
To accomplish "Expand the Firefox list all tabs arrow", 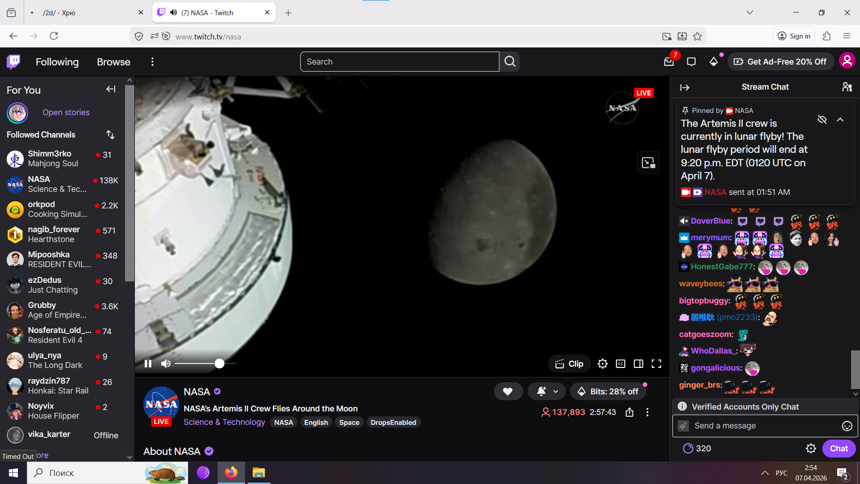I will 749,13.
